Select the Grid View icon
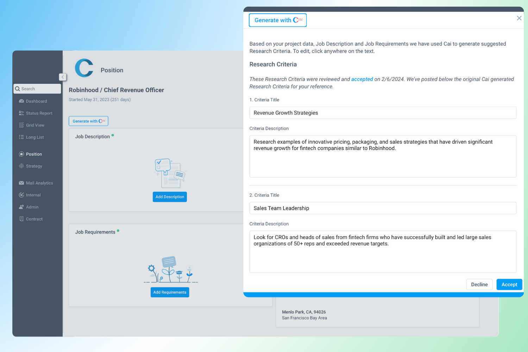Viewport: 528px width, 352px height. [x=22, y=125]
